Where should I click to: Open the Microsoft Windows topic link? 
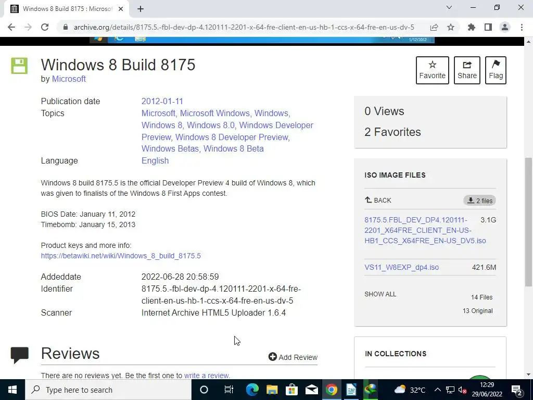coord(215,113)
